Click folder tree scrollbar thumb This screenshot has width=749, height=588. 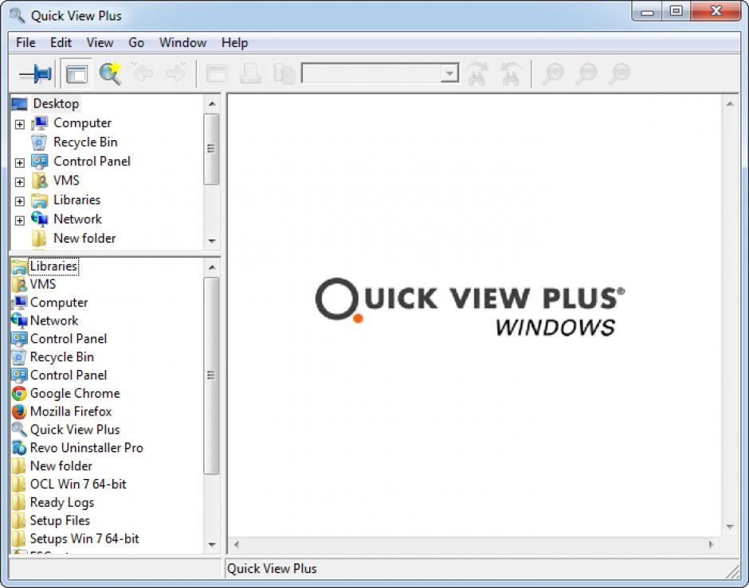point(212,148)
